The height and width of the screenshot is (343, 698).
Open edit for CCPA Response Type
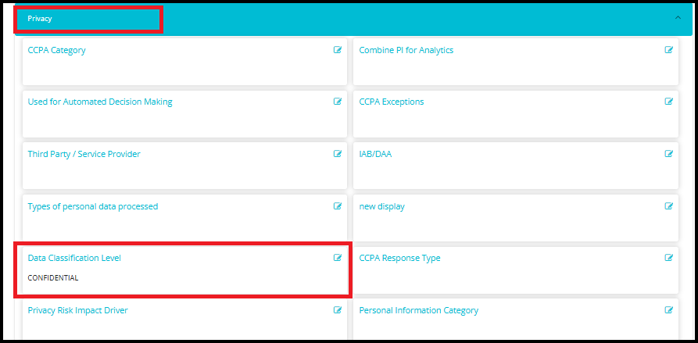point(669,258)
